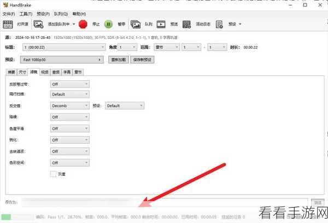328x223 pixels.
Task: Click the red Stop encoding icon
Action: (83, 24)
